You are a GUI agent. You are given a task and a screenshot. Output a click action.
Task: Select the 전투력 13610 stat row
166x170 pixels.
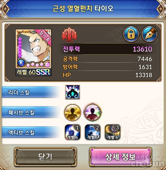[x=107, y=49]
